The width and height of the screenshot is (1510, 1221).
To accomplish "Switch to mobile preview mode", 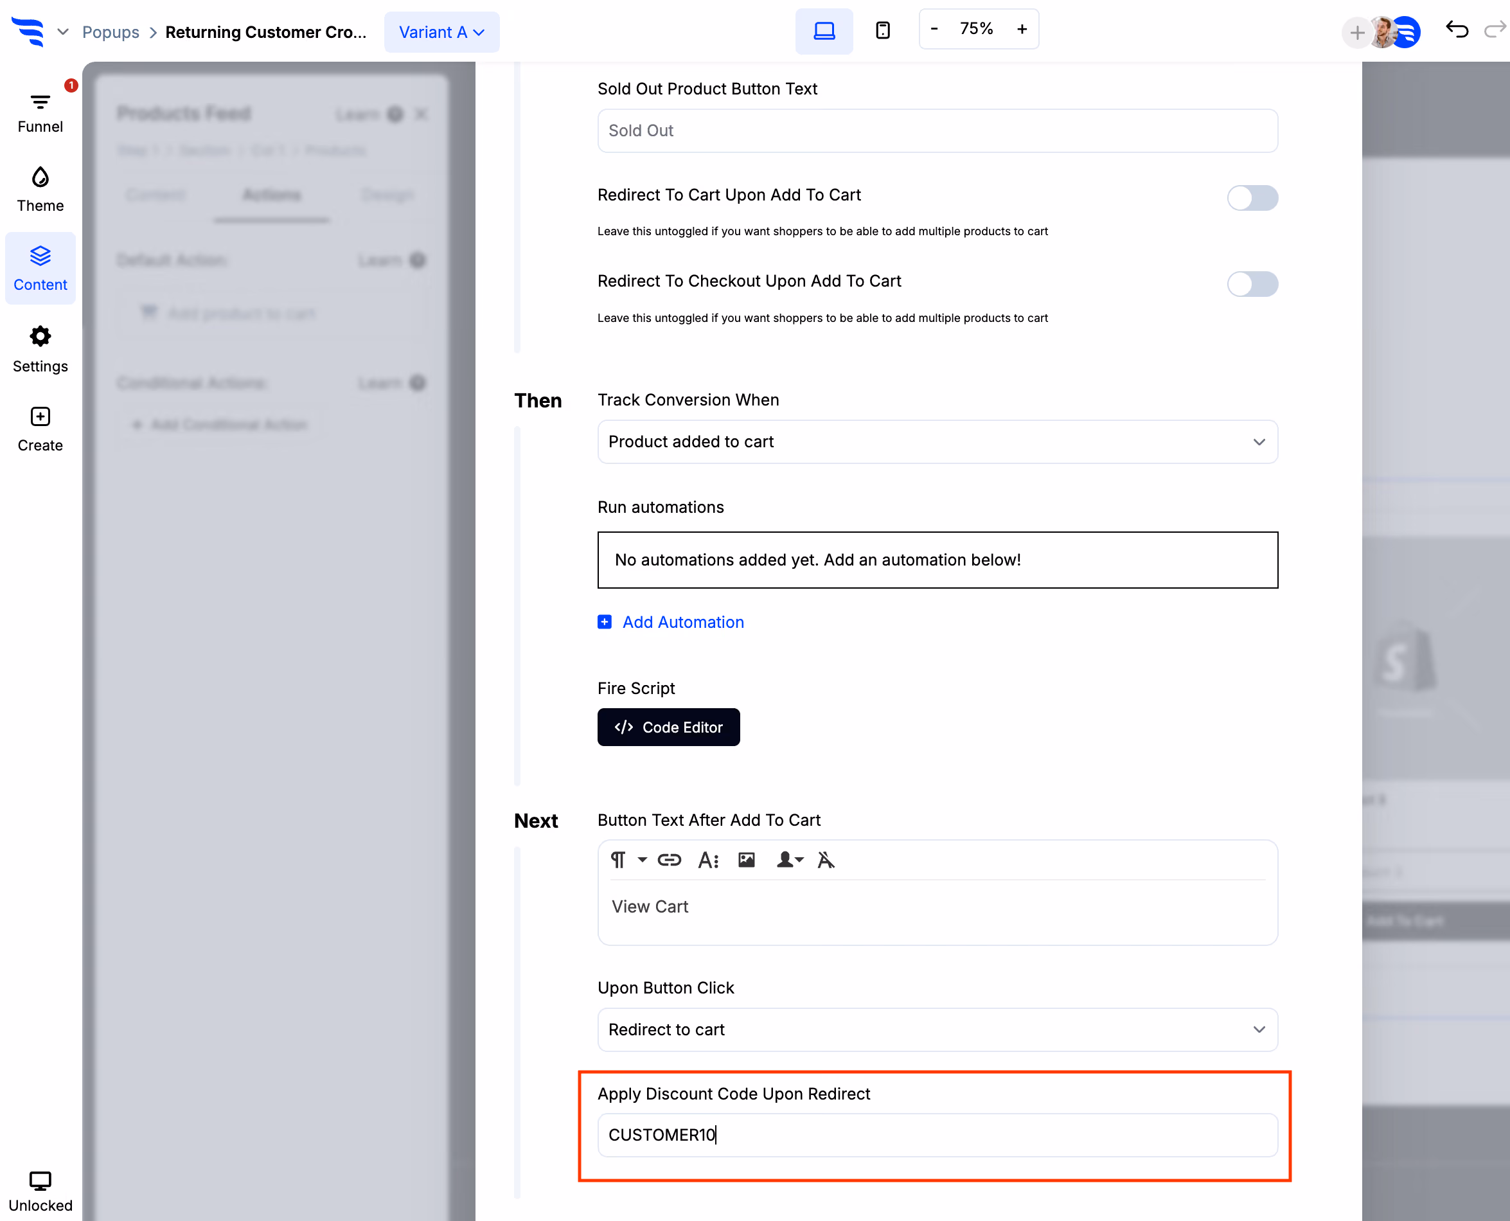I will (x=883, y=30).
